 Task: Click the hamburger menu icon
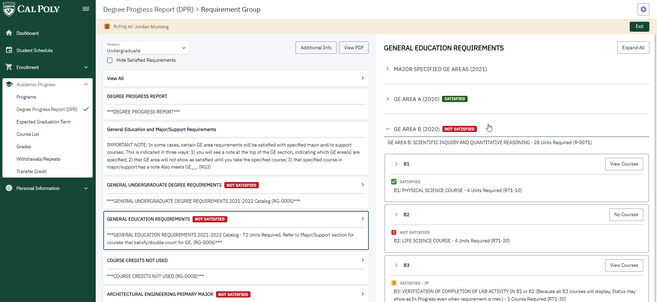click(86, 9)
